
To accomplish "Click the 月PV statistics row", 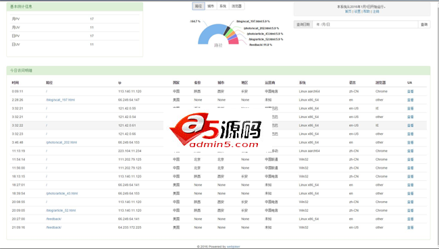I will coord(75,19).
